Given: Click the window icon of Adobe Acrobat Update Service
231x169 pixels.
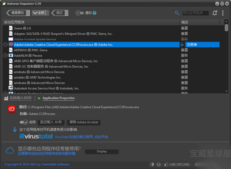Looking at the screenshot, I should [11, 39].
